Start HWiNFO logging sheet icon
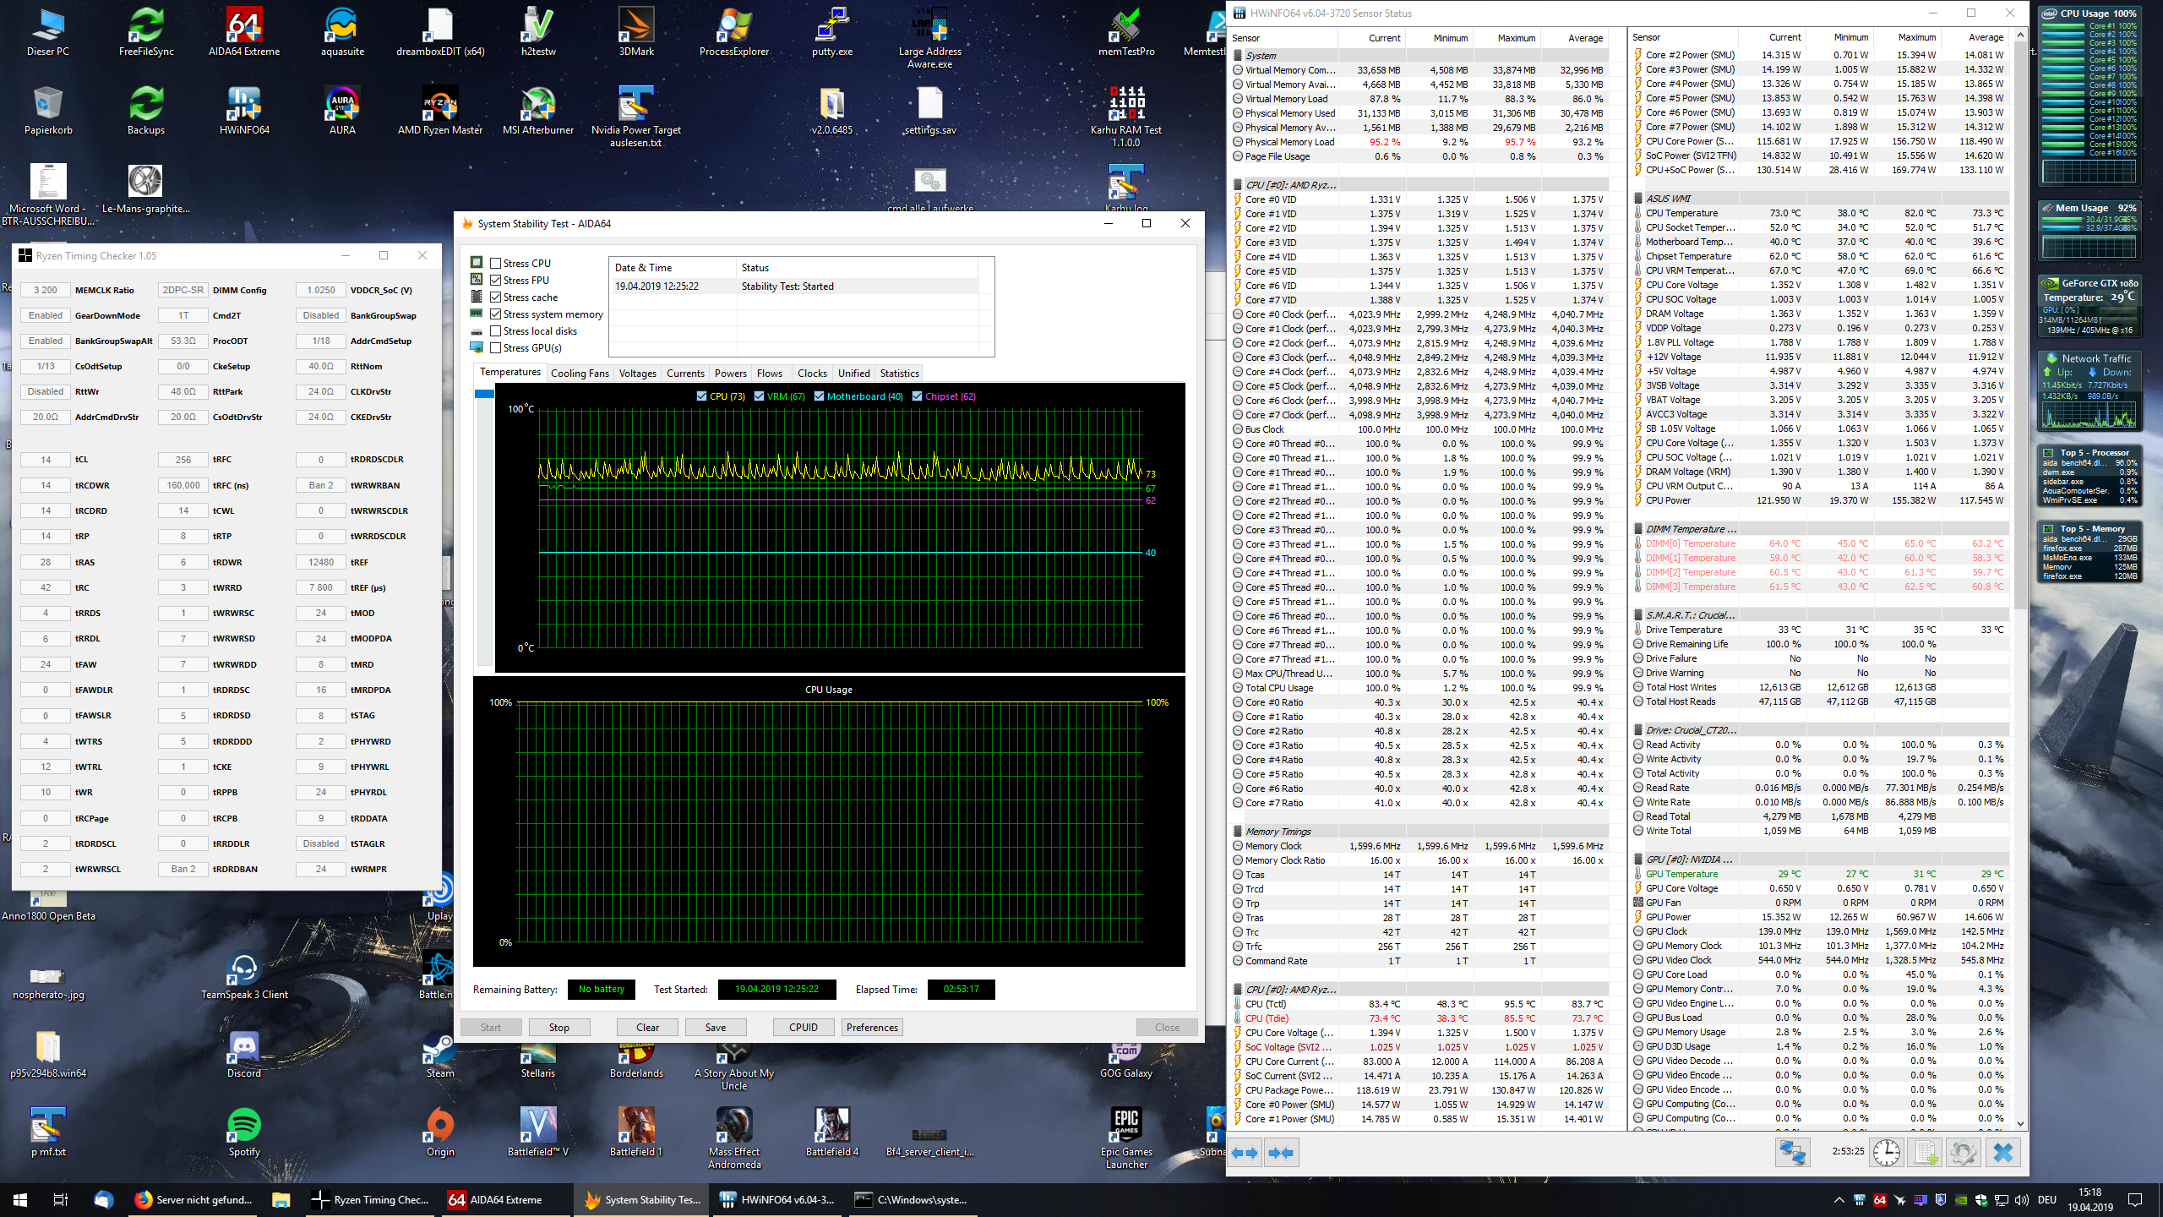 click(1926, 1153)
